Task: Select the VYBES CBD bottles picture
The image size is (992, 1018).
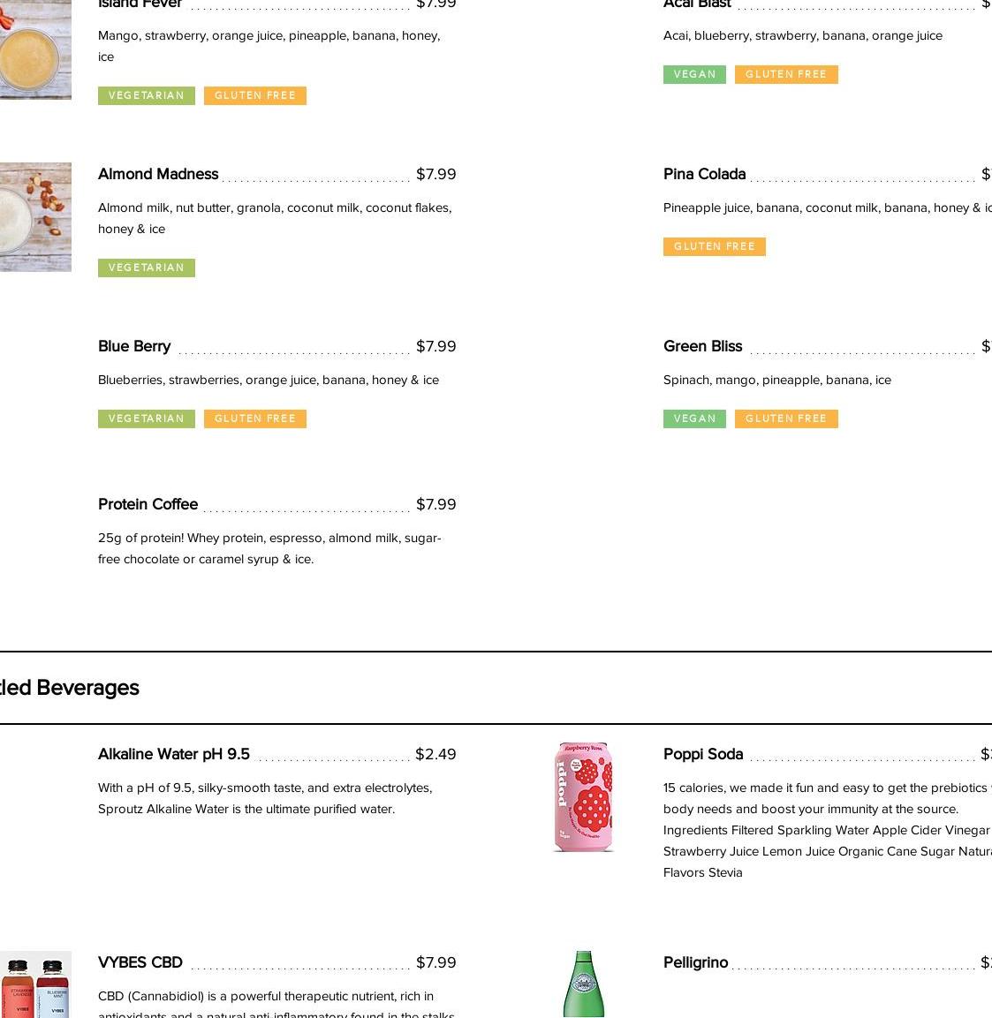Action: click(x=35, y=984)
